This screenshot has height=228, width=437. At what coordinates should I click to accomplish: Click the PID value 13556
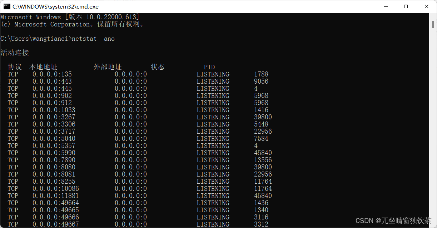[263, 160]
